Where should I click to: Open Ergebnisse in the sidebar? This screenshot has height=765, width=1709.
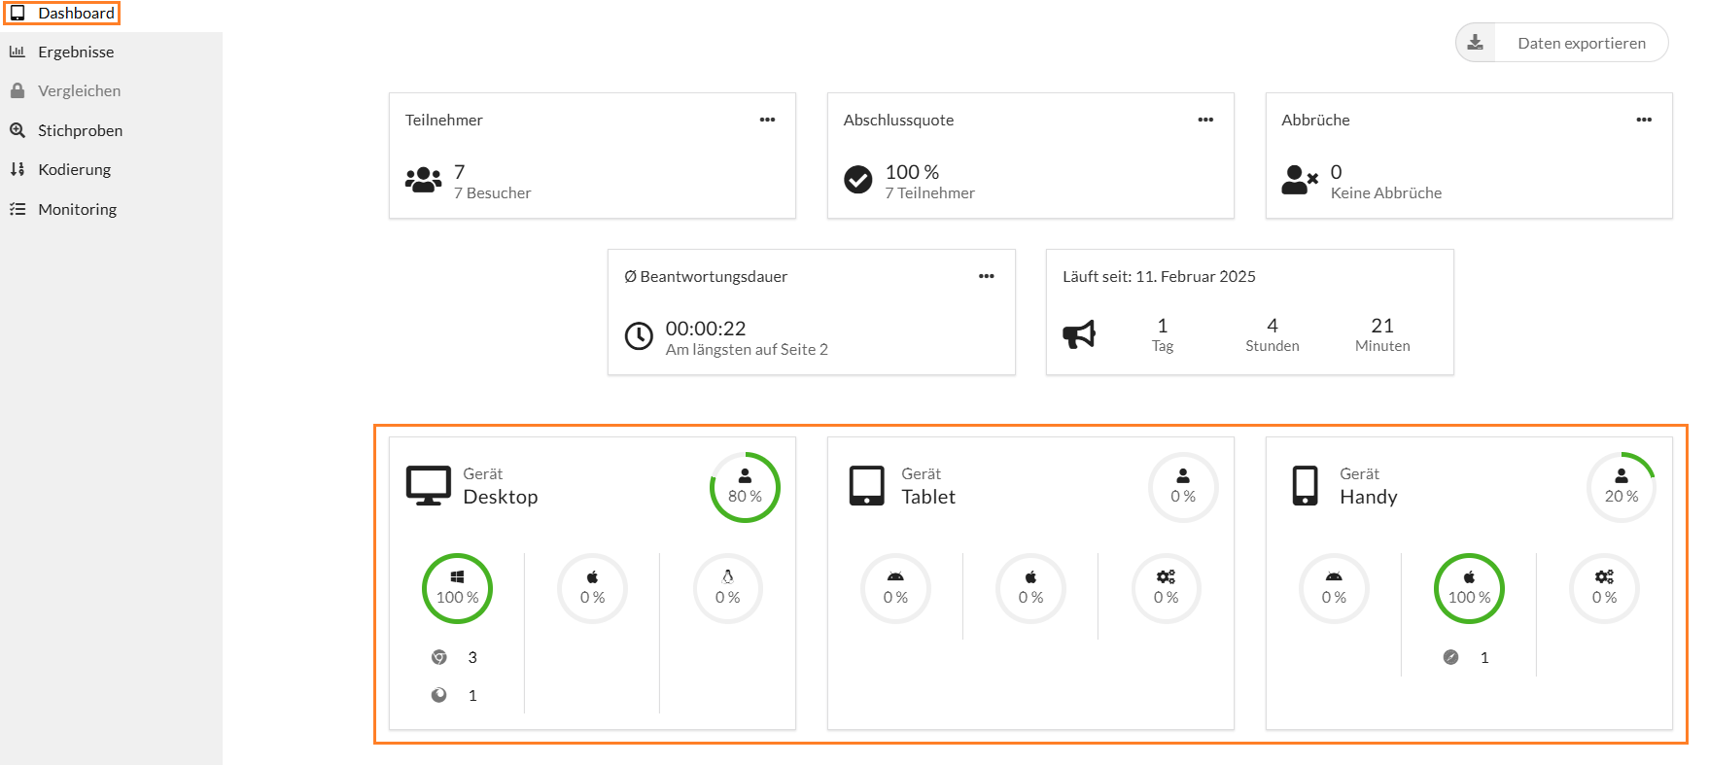(76, 52)
